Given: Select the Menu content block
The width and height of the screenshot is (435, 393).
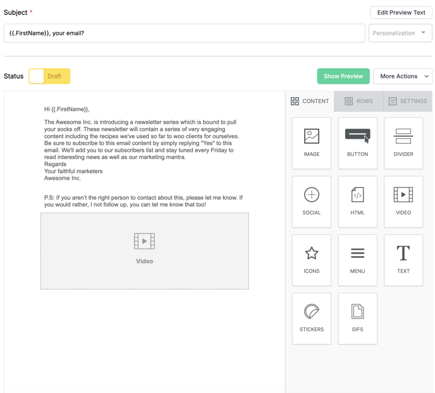Looking at the screenshot, I should tap(357, 260).
